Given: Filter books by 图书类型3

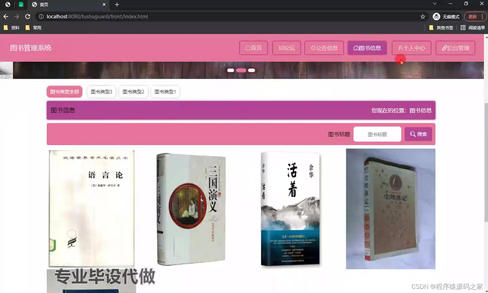Looking at the screenshot, I should click(101, 92).
